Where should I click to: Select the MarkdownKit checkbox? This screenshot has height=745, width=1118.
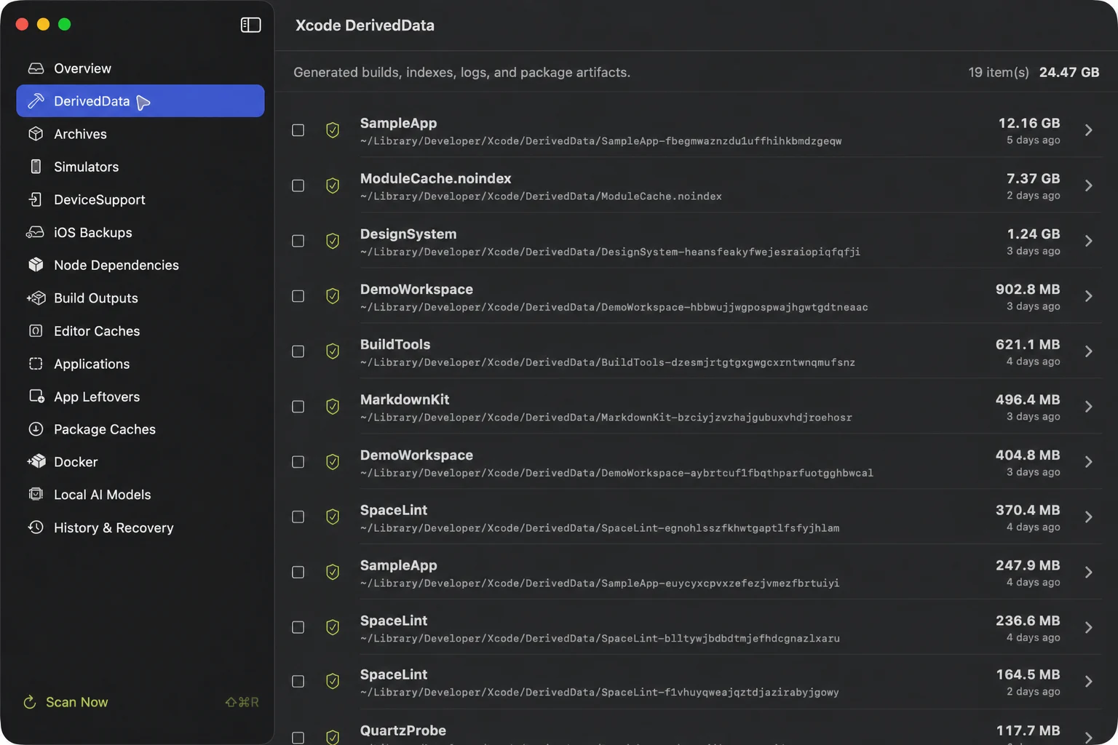[298, 407]
